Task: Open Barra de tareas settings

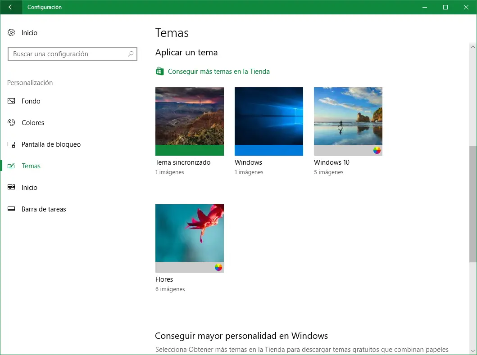Action: point(44,209)
